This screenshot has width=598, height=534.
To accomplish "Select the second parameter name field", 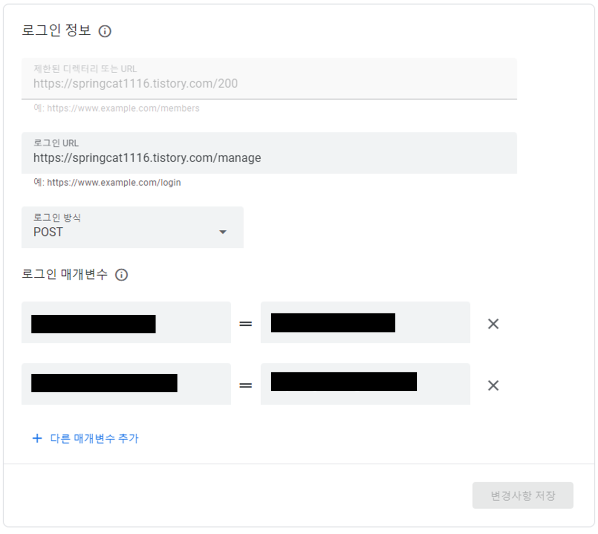I will click(x=126, y=384).
